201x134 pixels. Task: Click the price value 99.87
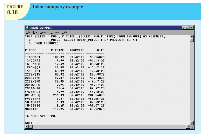click(x=59, y=78)
